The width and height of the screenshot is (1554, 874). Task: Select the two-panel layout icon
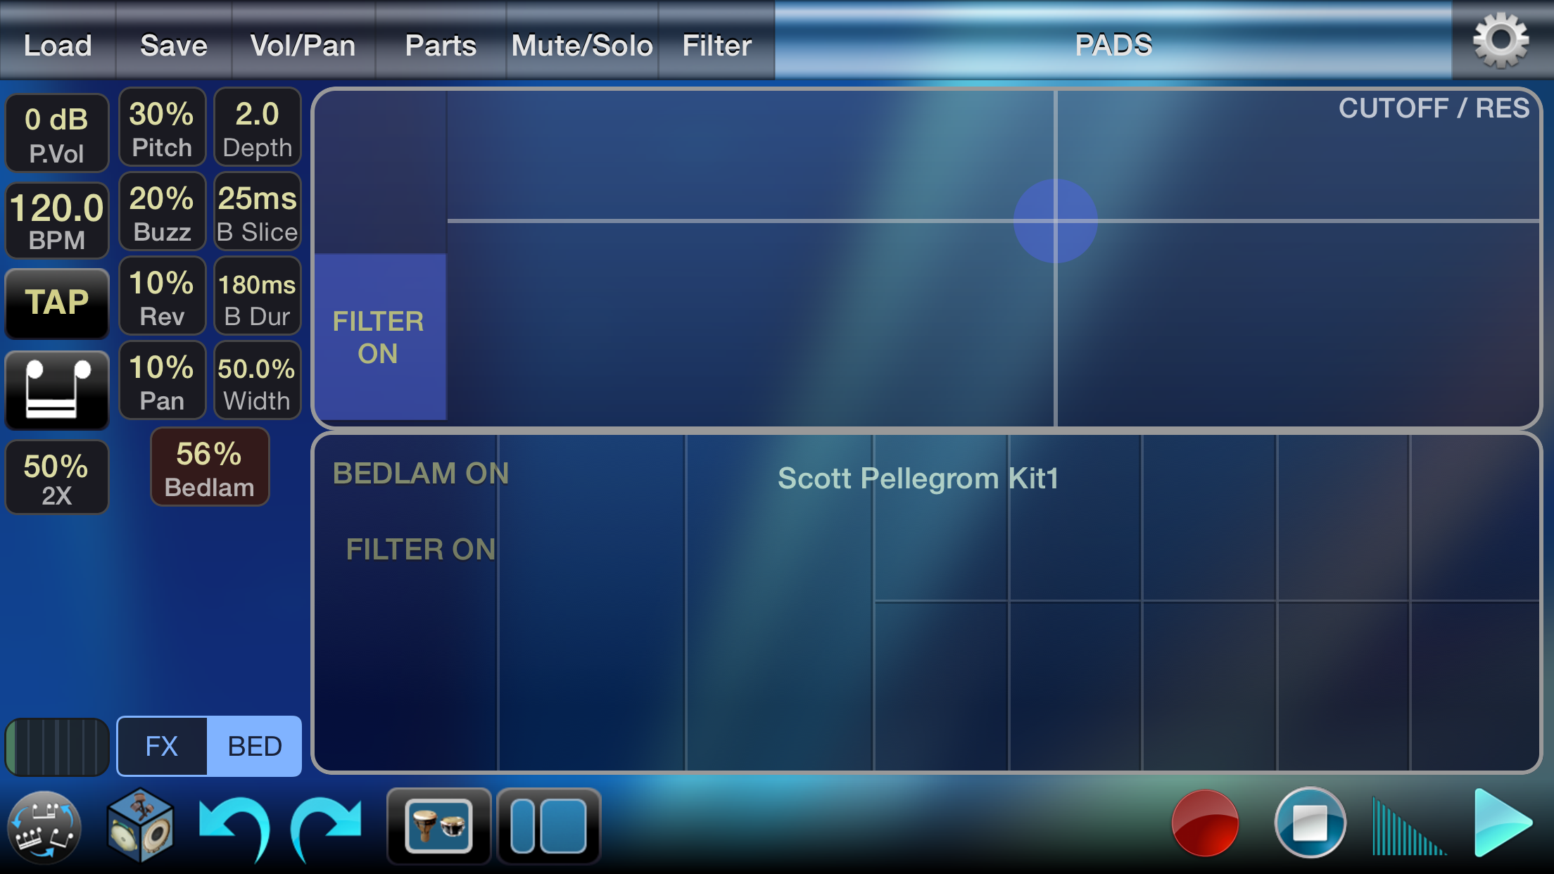coord(549,826)
